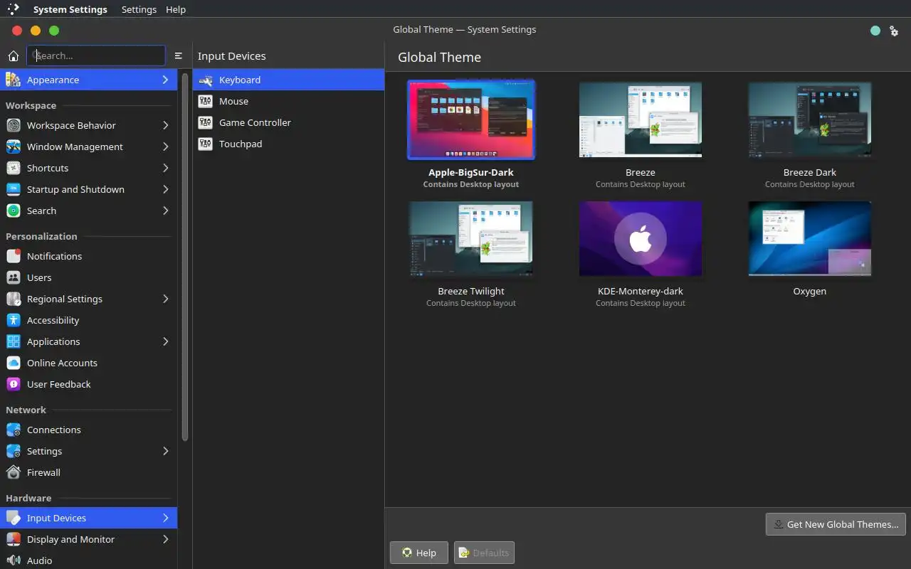The width and height of the screenshot is (911, 569).
Task: Click the Users icon
Action: coord(13,277)
